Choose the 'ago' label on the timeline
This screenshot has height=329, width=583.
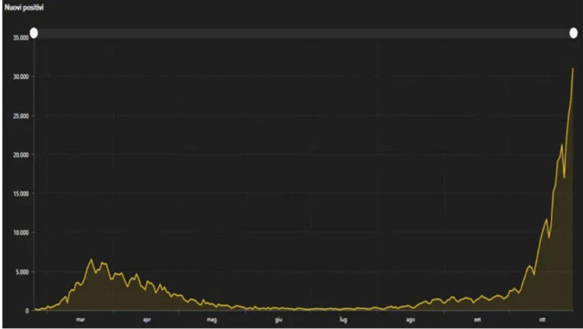click(410, 319)
